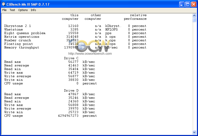Open the Options menu
The width and height of the screenshot is (198, 136).
click(x=23, y=10)
